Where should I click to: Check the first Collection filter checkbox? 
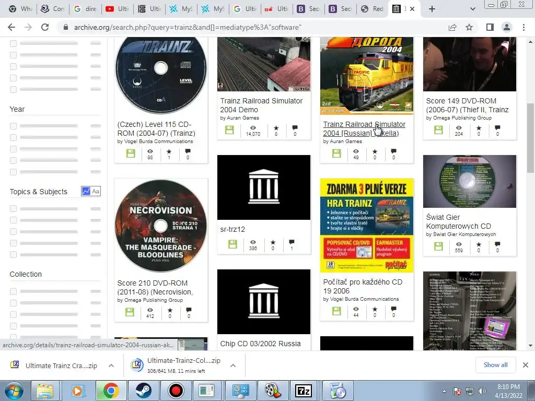pos(13,291)
